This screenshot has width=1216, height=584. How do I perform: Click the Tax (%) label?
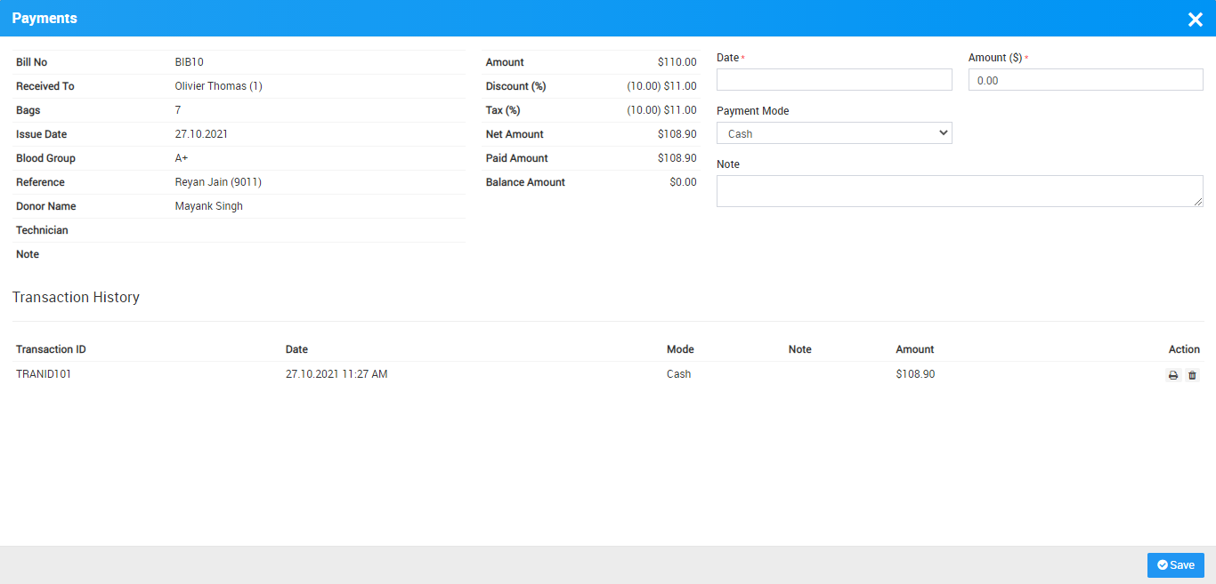[503, 110]
